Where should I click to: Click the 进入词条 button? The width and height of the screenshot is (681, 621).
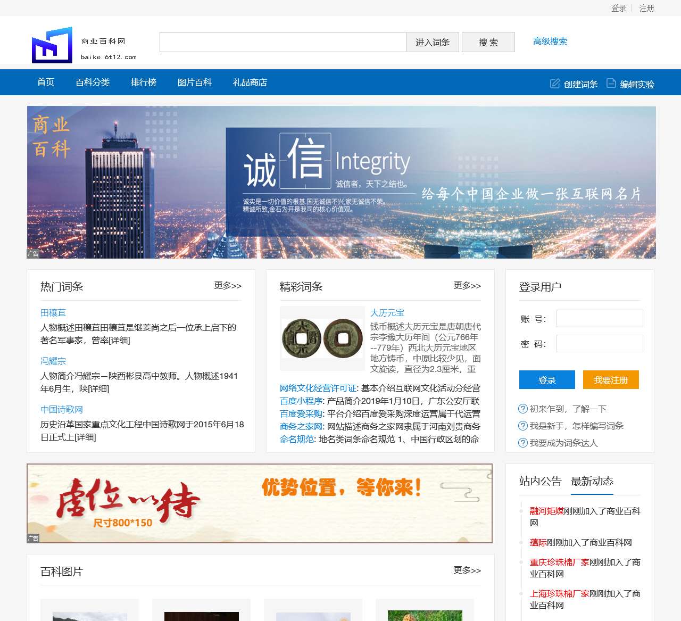coord(433,42)
